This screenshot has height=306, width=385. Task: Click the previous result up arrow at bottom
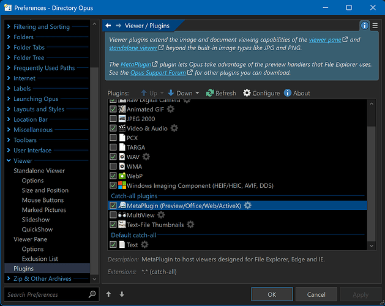(108, 294)
